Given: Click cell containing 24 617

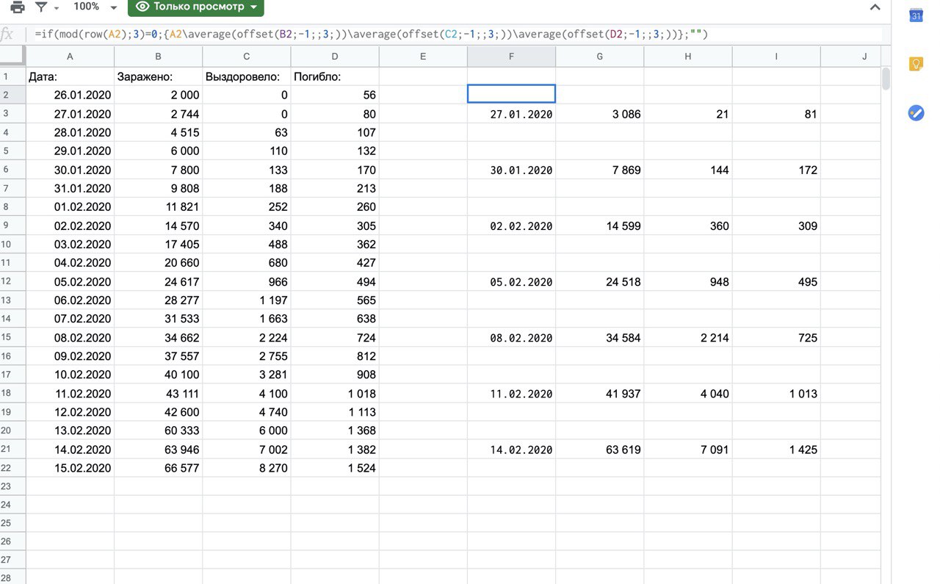Looking at the screenshot, I should (159, 281).
